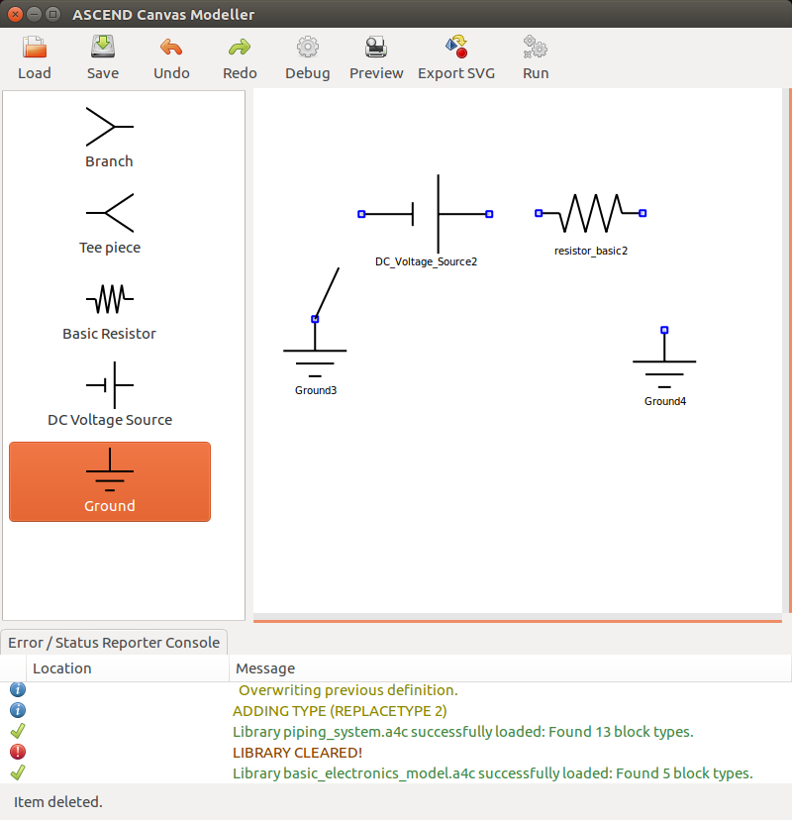Switch to Error / Status Reporter Console tab
Viewport: 792px width, 820px height.
[x=114, y=642]
